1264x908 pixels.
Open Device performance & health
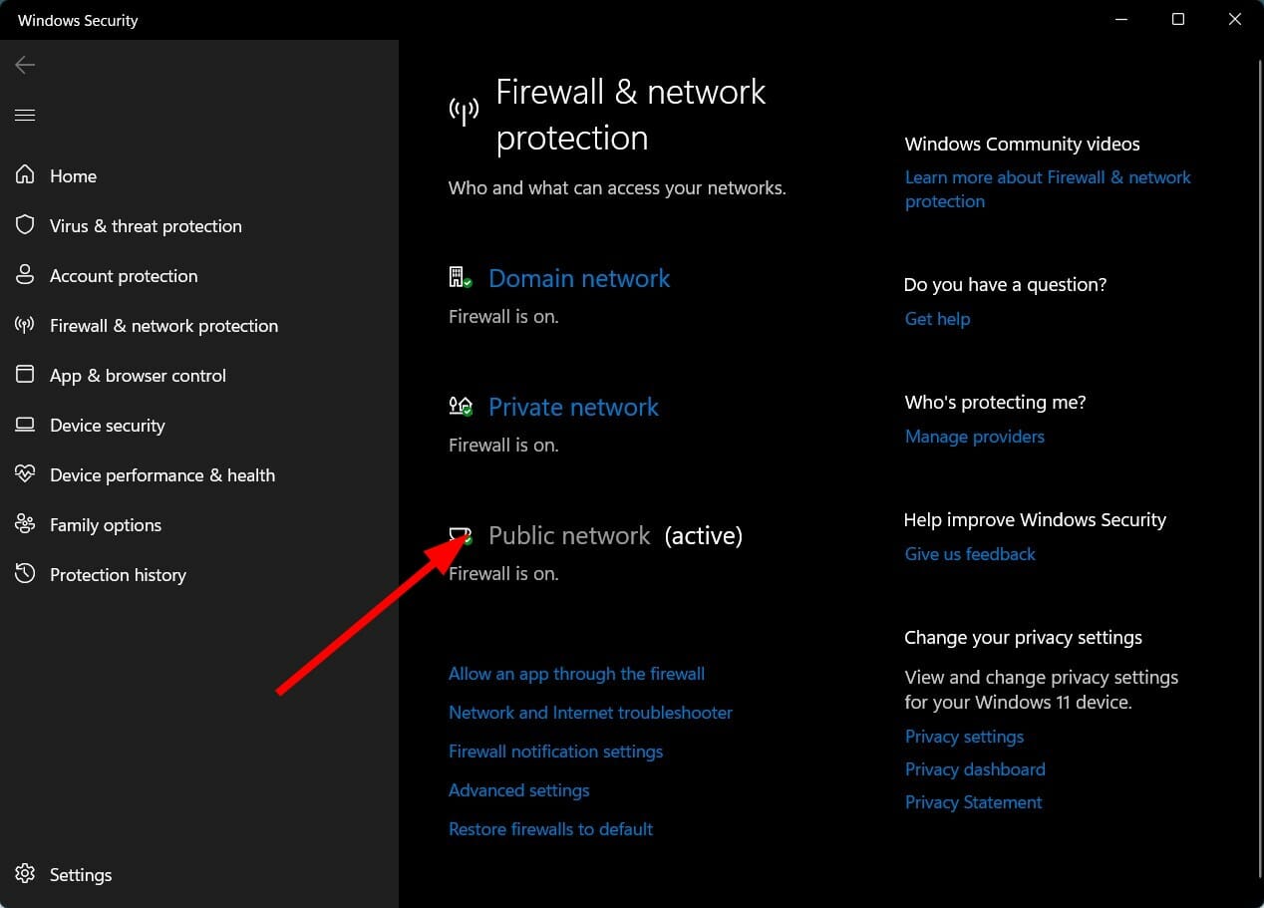(162, 474)
